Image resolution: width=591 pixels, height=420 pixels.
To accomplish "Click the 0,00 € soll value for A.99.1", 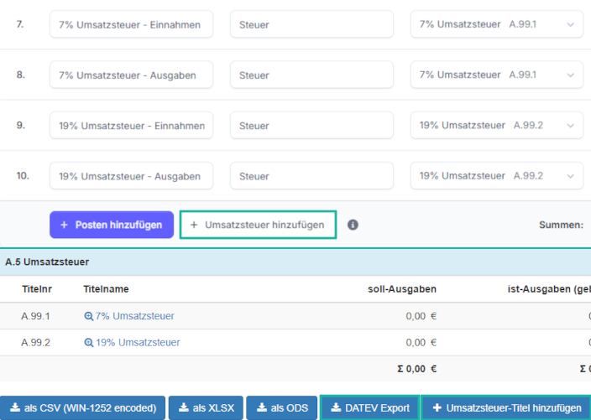I will [x=421, y=316].
